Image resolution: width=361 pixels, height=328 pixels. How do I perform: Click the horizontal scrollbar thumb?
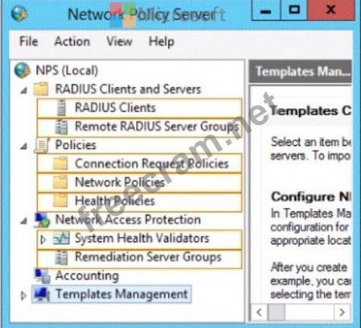(x=277, y=313)
